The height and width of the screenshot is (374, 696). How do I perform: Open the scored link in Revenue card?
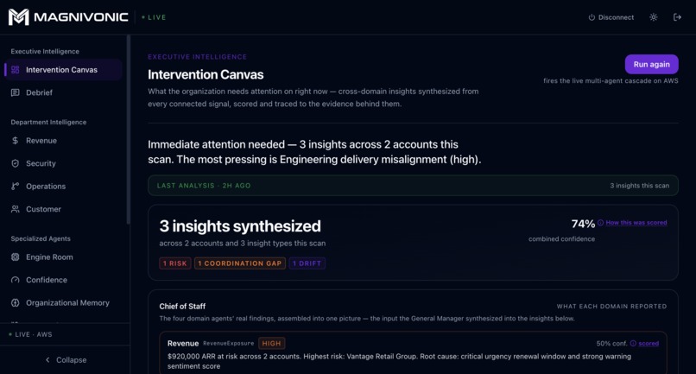tap(649, 344)
